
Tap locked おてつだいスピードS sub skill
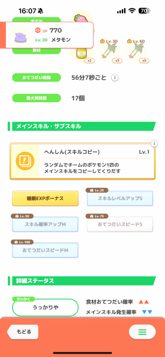tap(120, 224)
